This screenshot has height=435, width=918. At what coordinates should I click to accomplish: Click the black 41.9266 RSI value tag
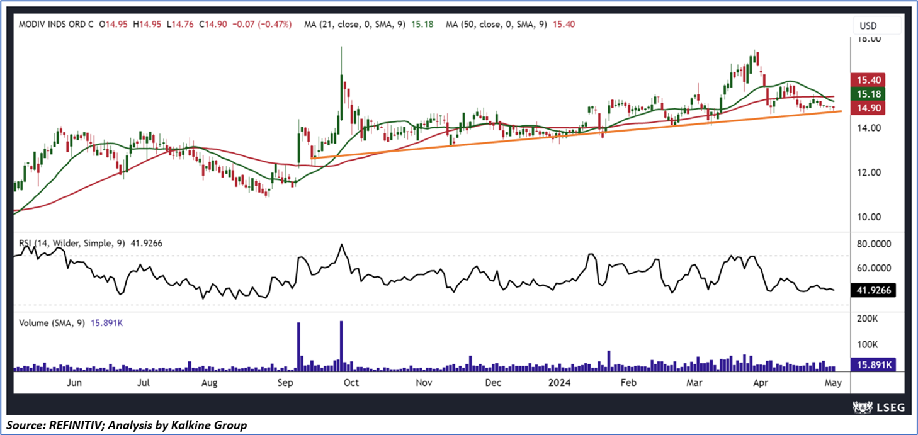coord(872,291)
